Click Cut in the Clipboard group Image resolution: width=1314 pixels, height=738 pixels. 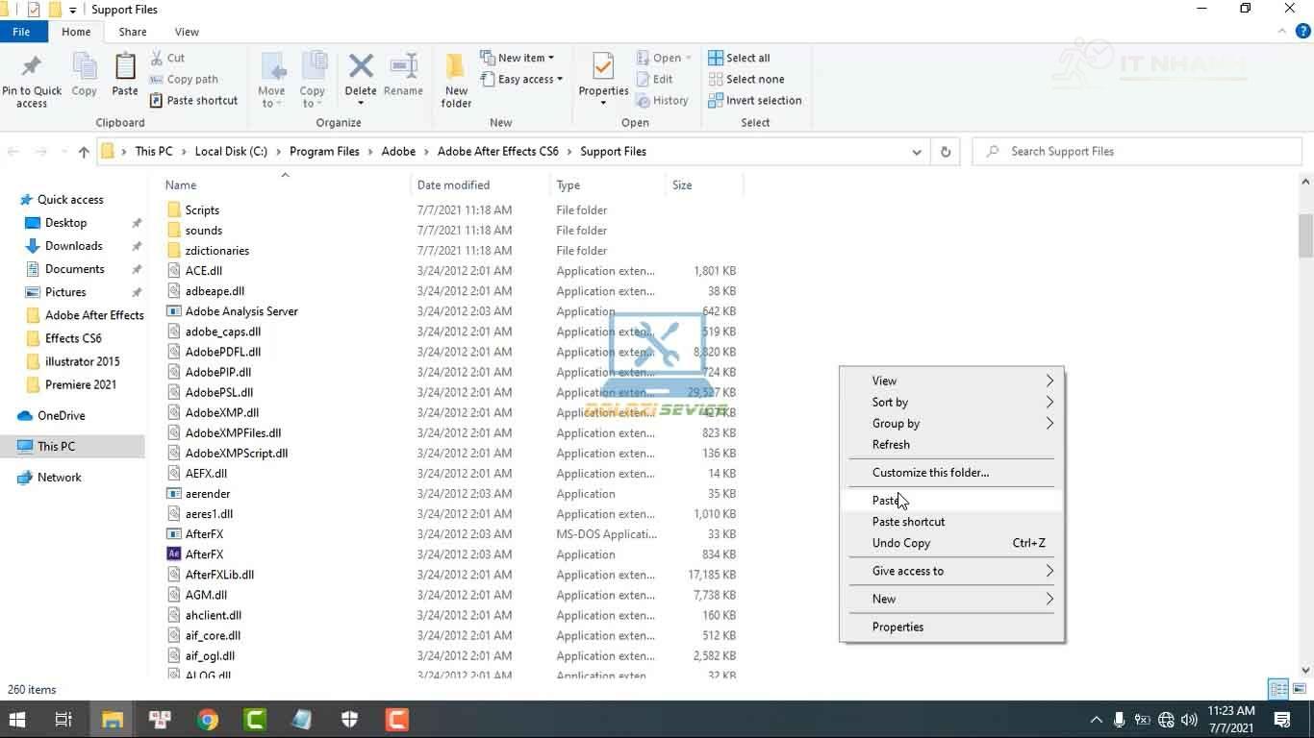pos(167,58)
